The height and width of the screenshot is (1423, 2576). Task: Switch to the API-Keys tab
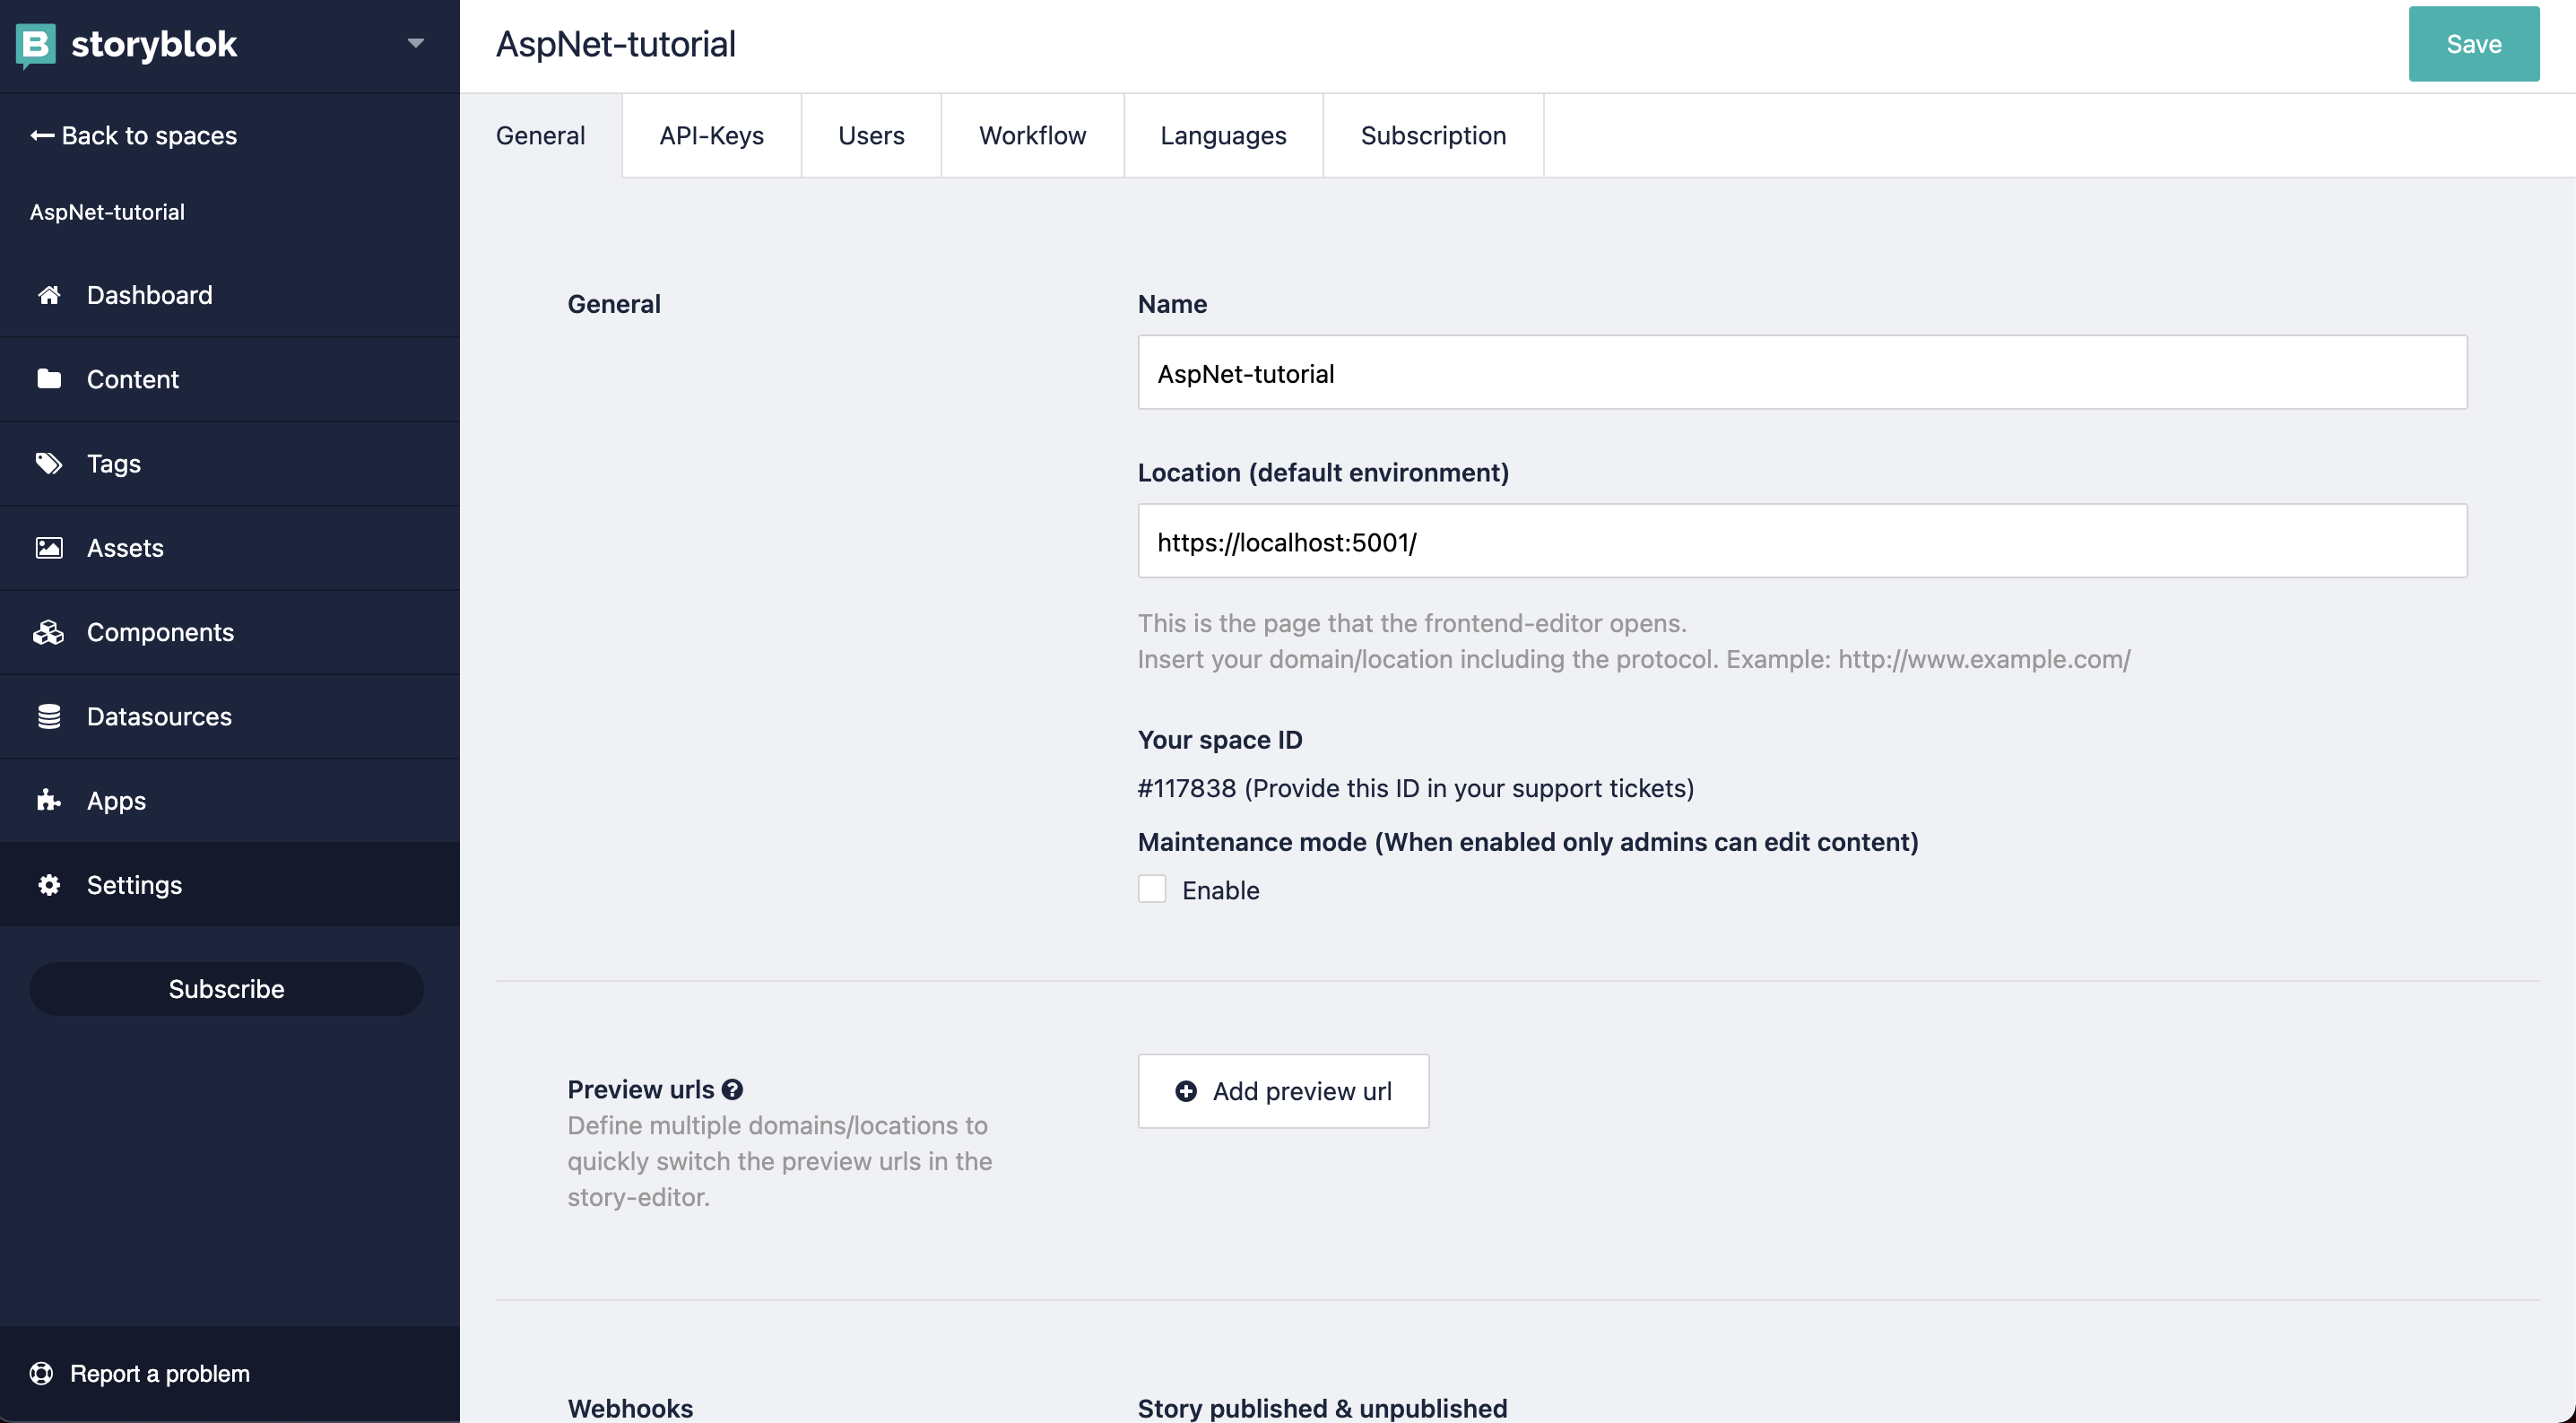(712, 136)
